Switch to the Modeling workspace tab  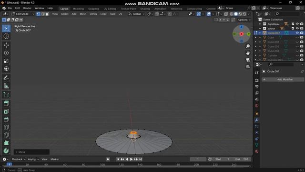click(78, 9)
